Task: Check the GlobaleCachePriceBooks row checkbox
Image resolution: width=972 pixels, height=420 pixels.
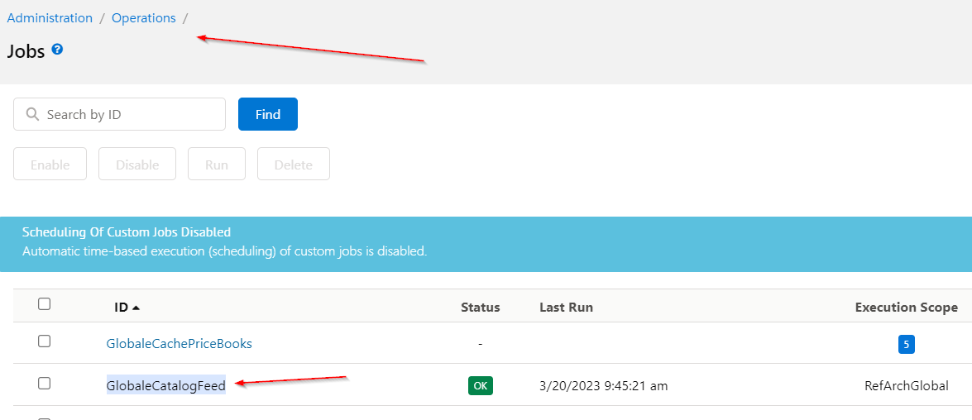Action: [45, 341]
